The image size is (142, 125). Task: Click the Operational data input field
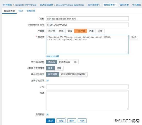[87, 25]
